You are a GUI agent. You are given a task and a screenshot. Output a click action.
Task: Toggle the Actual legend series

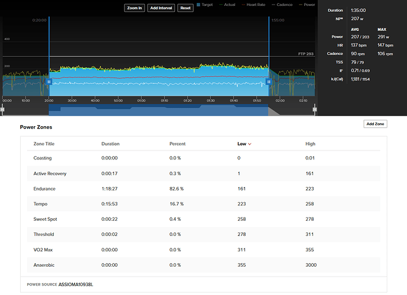[x=227, y=5]
